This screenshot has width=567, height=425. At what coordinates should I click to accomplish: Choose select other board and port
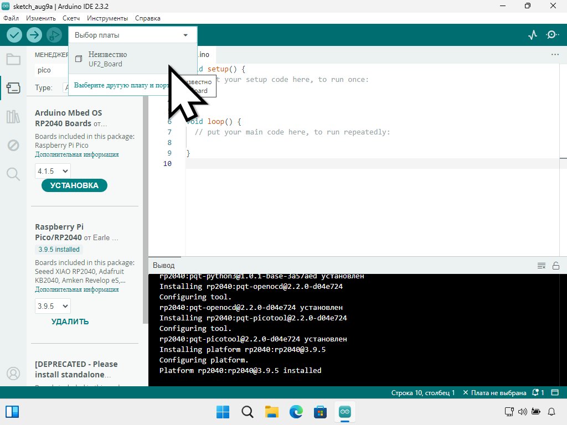121,85
